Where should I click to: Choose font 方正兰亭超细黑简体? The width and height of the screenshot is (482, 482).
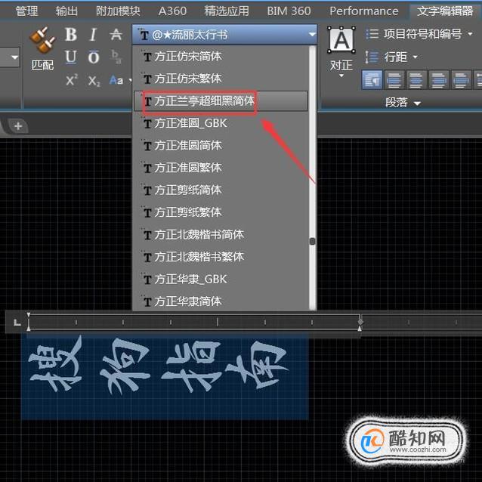point(221,101)
